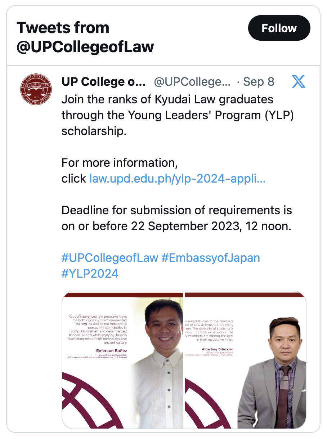
Task: Open the UP College of Law profile avatar
Action: [36, 89]
